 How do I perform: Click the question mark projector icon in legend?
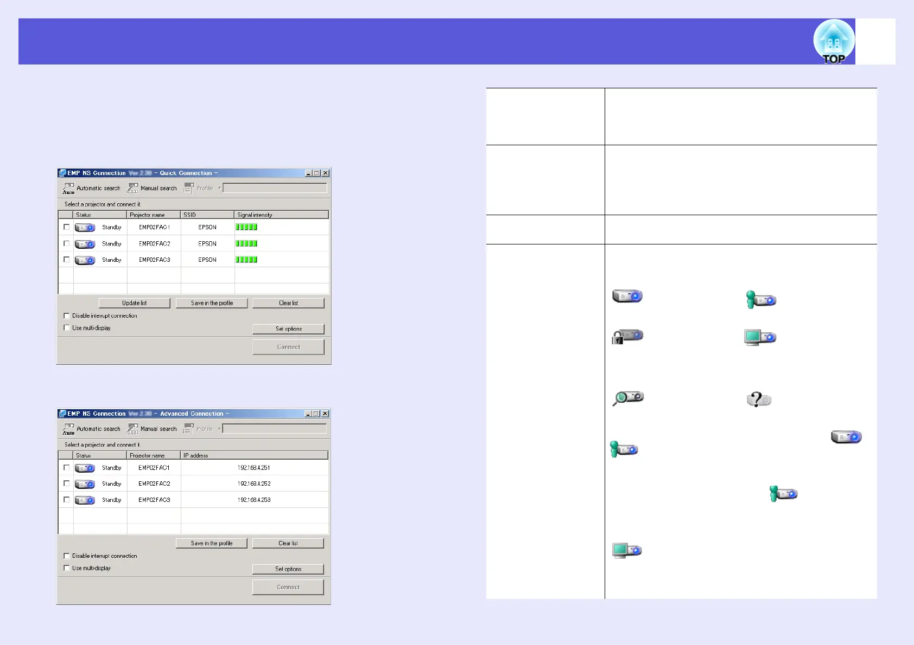tap(759, 400)
